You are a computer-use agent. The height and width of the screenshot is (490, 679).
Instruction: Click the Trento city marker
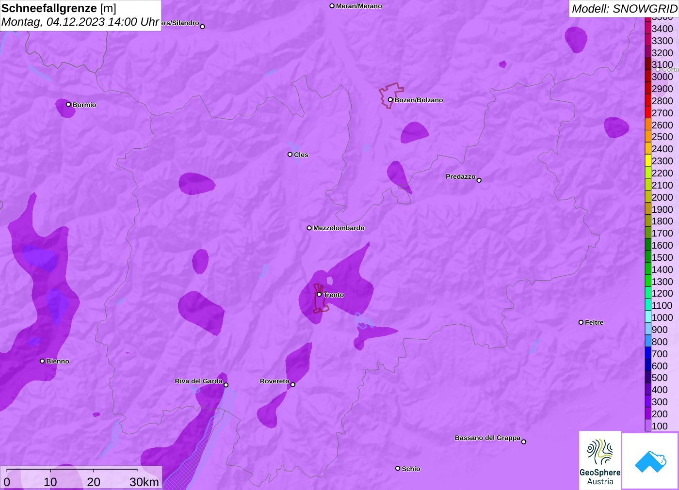[x=319, y=295]
